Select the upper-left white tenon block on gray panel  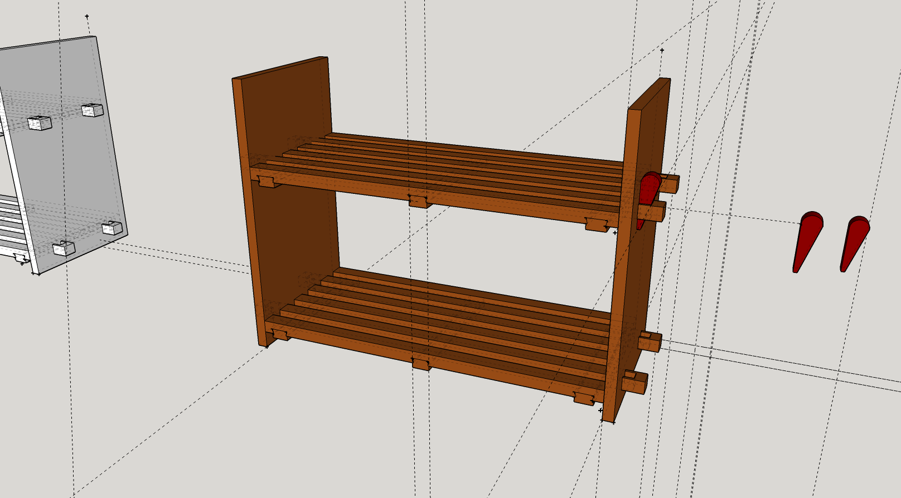pos(40,123)
